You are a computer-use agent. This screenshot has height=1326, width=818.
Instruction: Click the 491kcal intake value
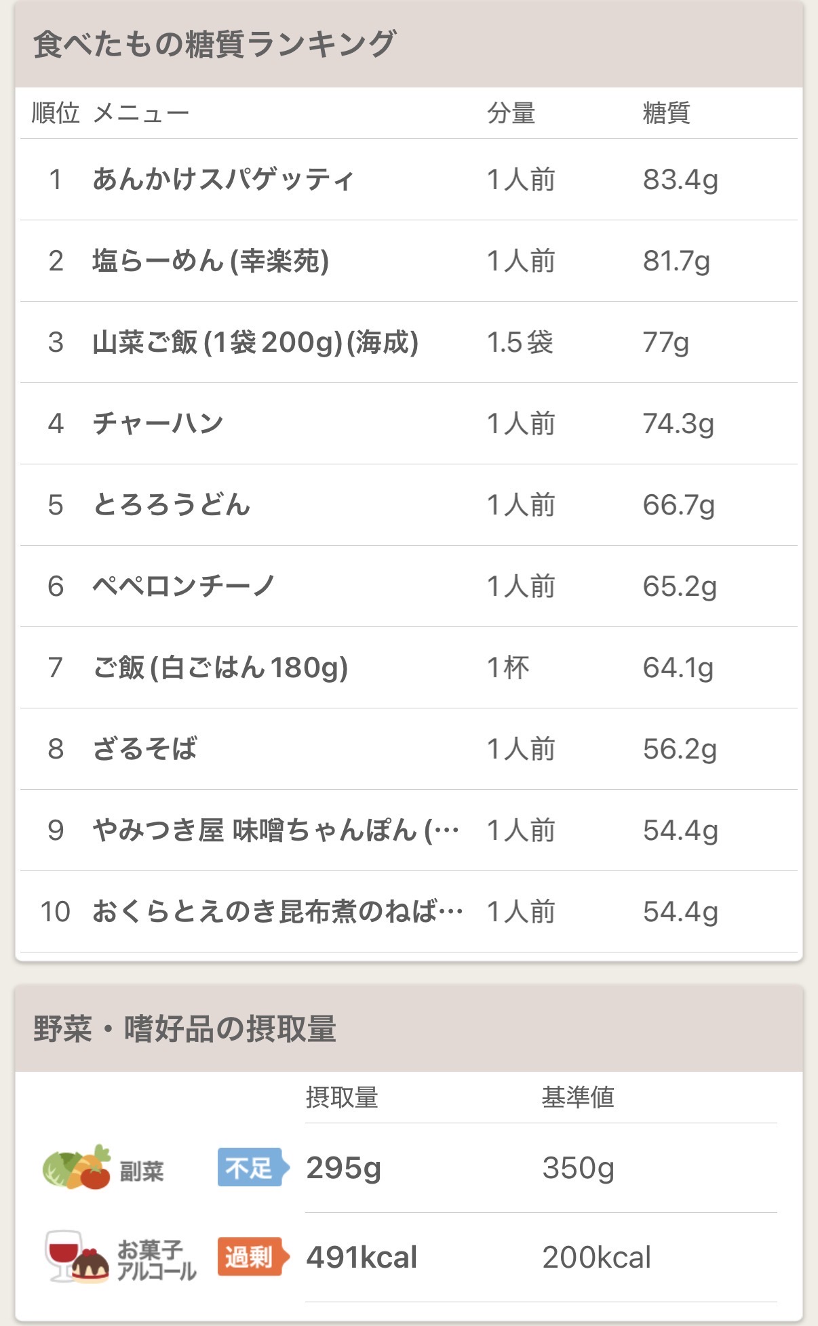362,1258
